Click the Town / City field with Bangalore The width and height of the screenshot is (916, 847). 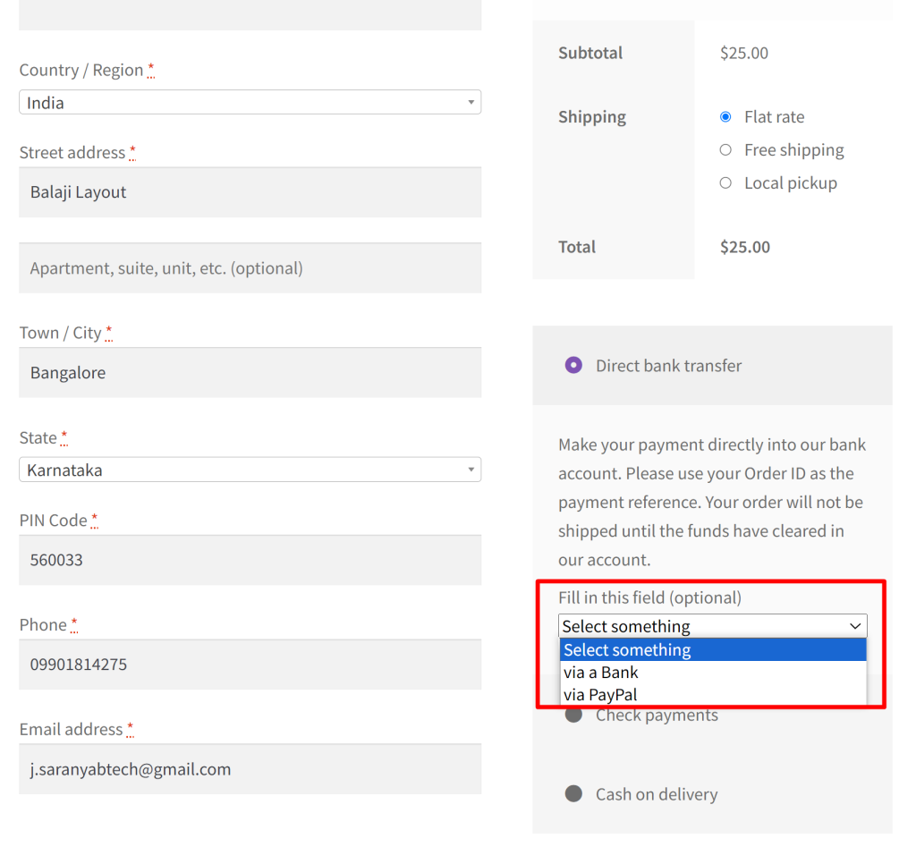coord(250,373)
